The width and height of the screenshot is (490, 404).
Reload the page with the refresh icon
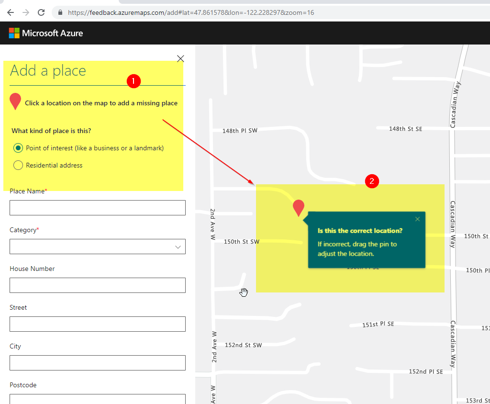pyautogui.click(x=41, y=12)
